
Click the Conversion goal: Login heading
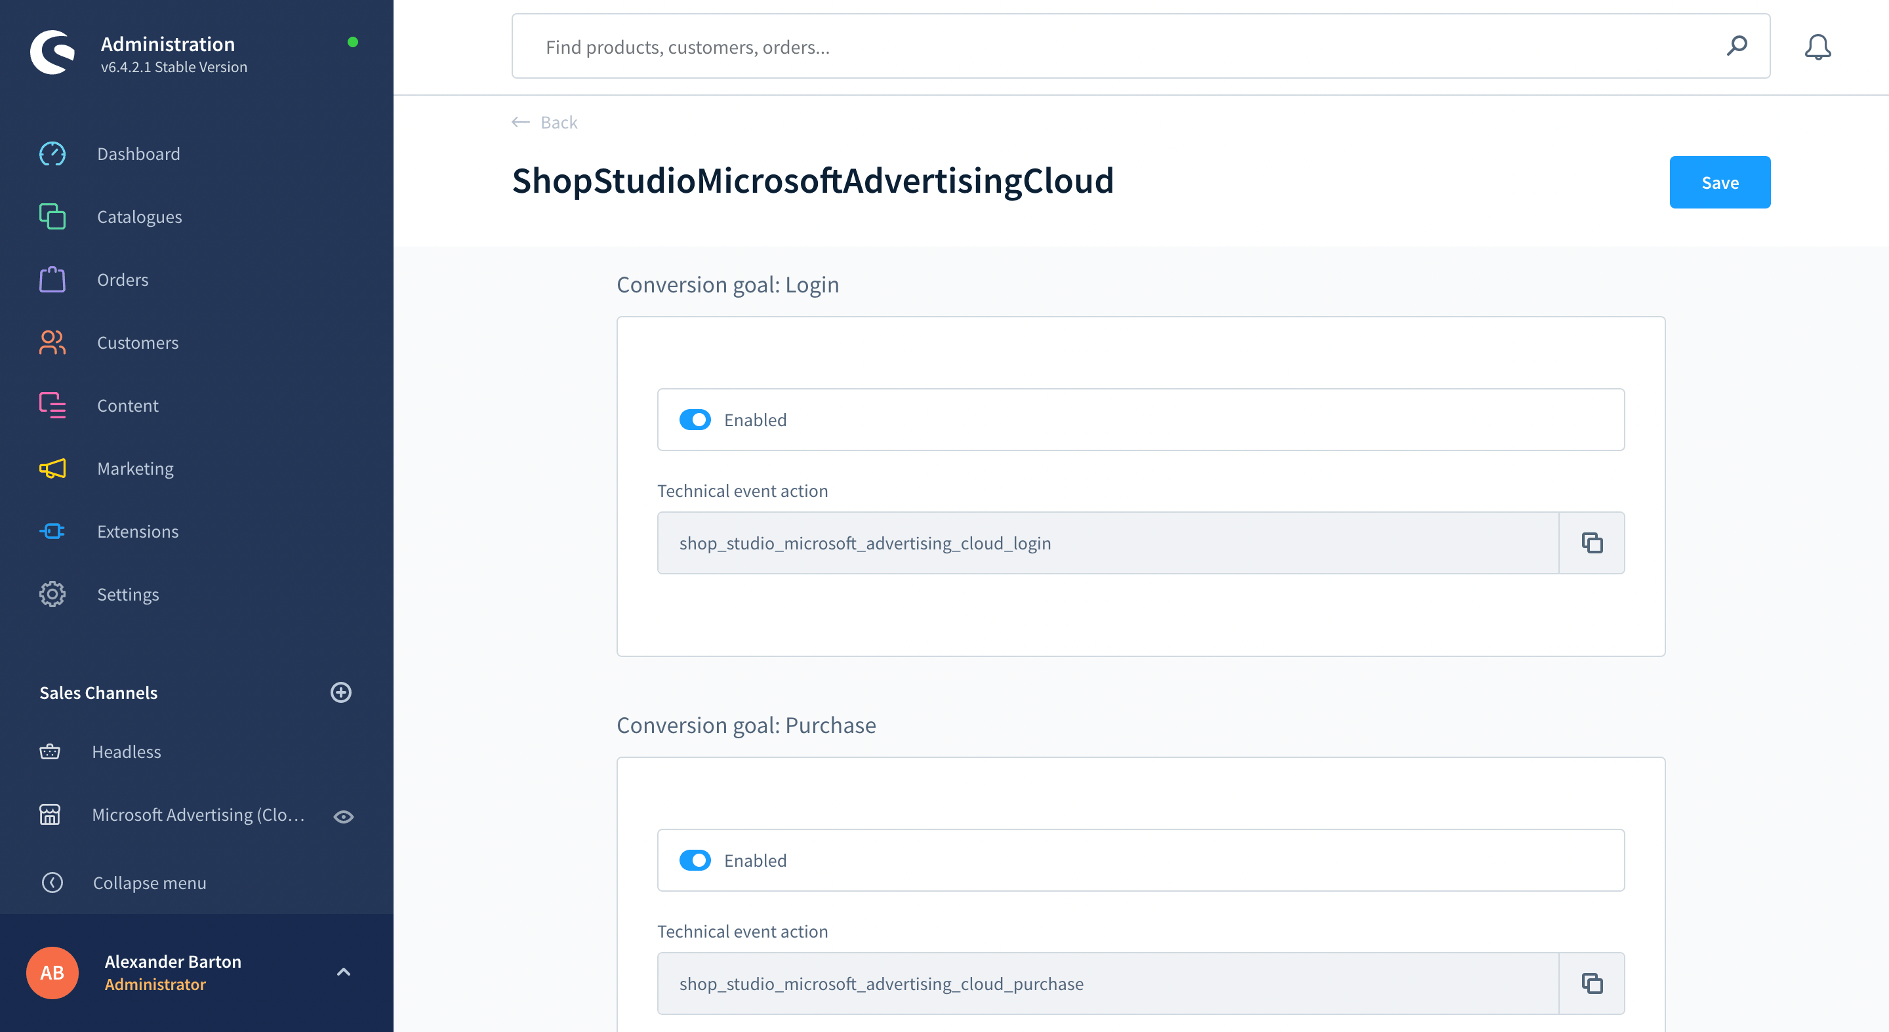point(727,285)
